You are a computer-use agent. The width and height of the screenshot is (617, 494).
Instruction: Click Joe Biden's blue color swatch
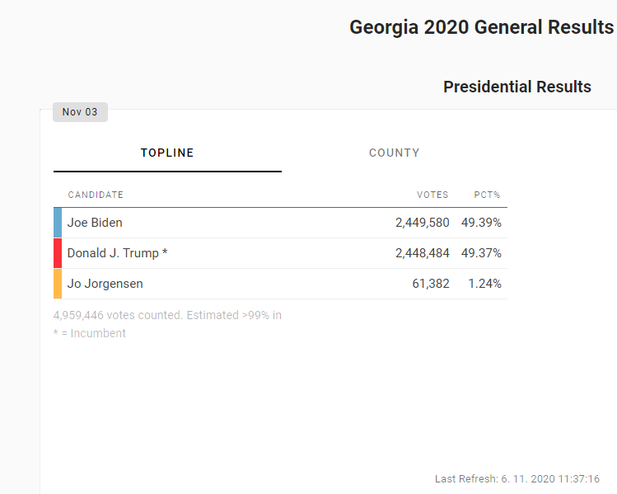pyautogui.click(x=58, y=223)
